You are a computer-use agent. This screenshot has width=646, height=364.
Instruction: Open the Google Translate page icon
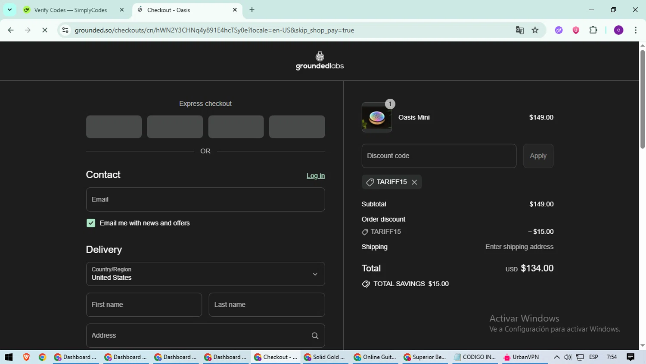[x=519, y=30]
